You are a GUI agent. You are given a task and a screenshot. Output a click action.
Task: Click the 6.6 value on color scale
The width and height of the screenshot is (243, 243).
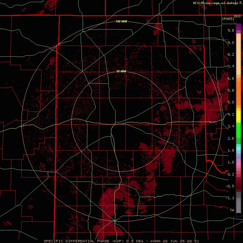click(231, 78)
